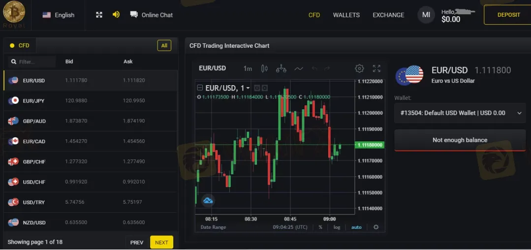Open the Default USD Wallet dropdown

(460, 113)
